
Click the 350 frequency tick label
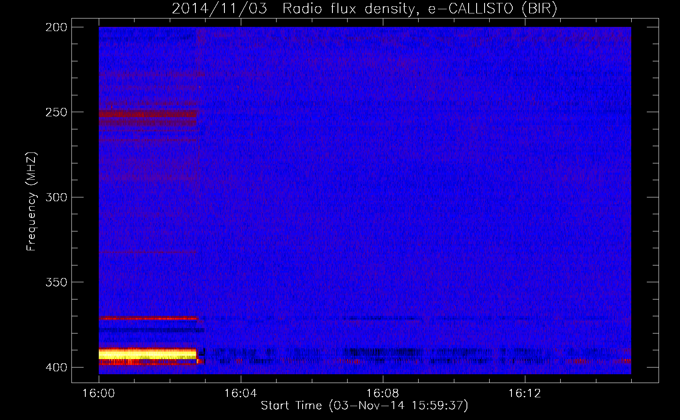point(56,282)
